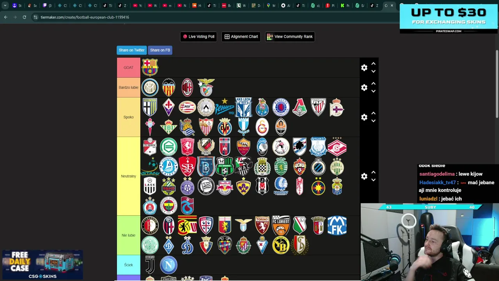Open settings gear for Neutralny tier
The width and height of the screenshot is (499, 281).
click(x=364, y=176)
